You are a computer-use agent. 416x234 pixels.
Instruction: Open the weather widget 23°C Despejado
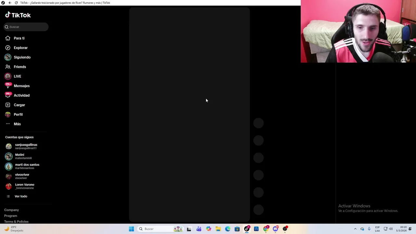14,229
